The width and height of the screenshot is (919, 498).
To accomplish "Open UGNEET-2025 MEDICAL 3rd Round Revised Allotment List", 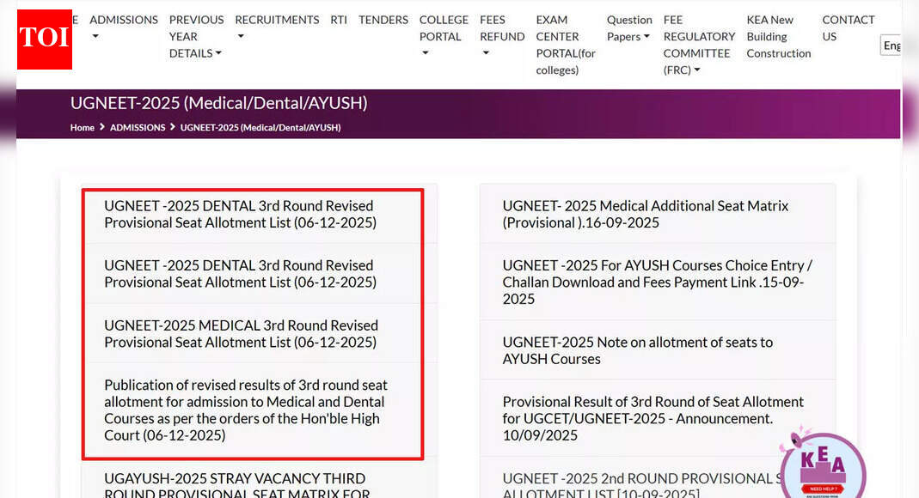I will tap(242, 333).
